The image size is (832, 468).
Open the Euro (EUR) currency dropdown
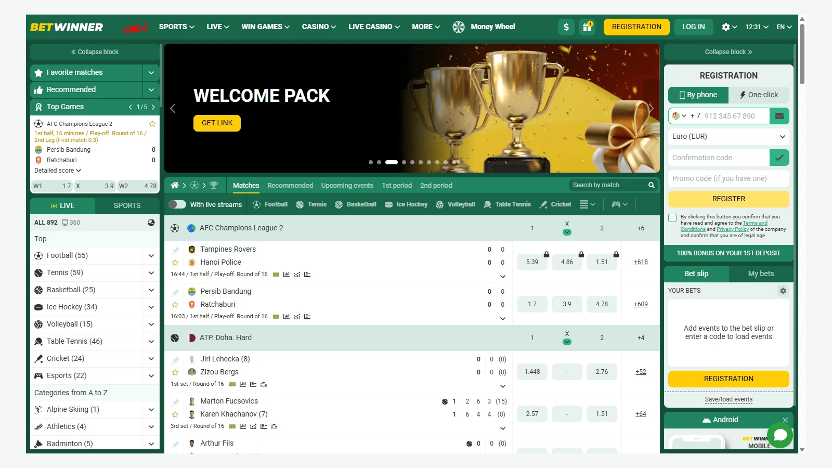point(729,137)
